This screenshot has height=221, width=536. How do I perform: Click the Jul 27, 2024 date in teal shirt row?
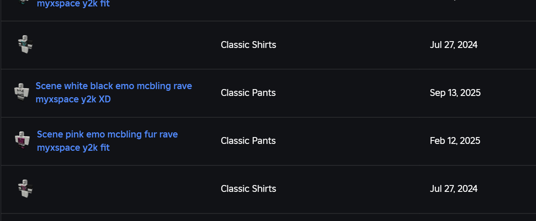(x=454, y=45)
